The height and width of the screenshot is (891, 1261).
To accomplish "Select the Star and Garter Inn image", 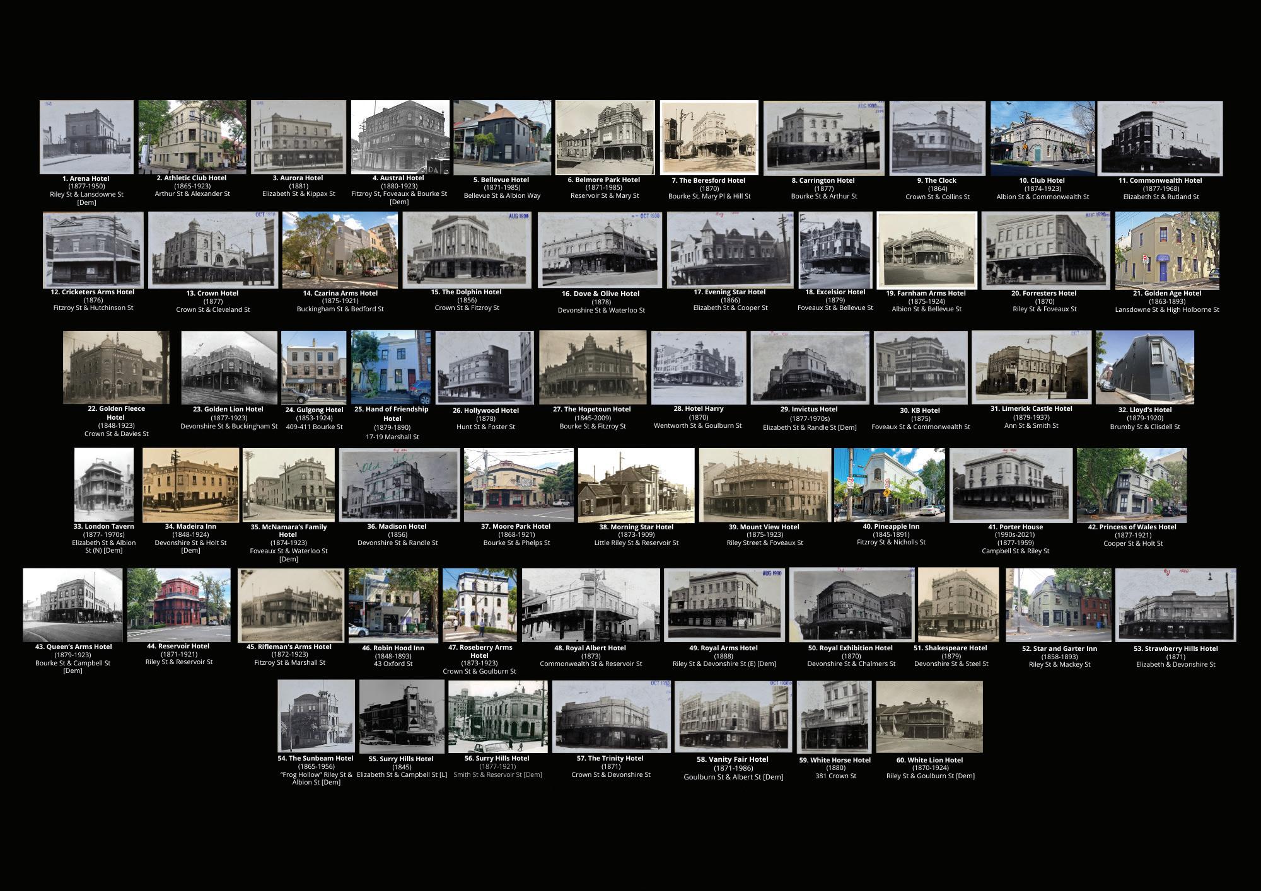I will (1058, 605).
